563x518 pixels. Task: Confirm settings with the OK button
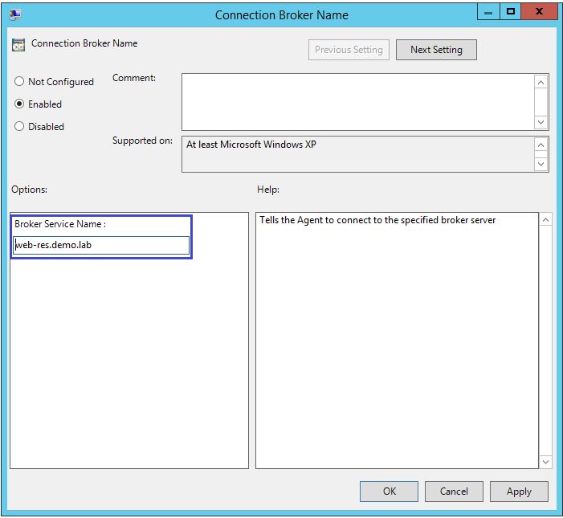click(x=389, y=491)
